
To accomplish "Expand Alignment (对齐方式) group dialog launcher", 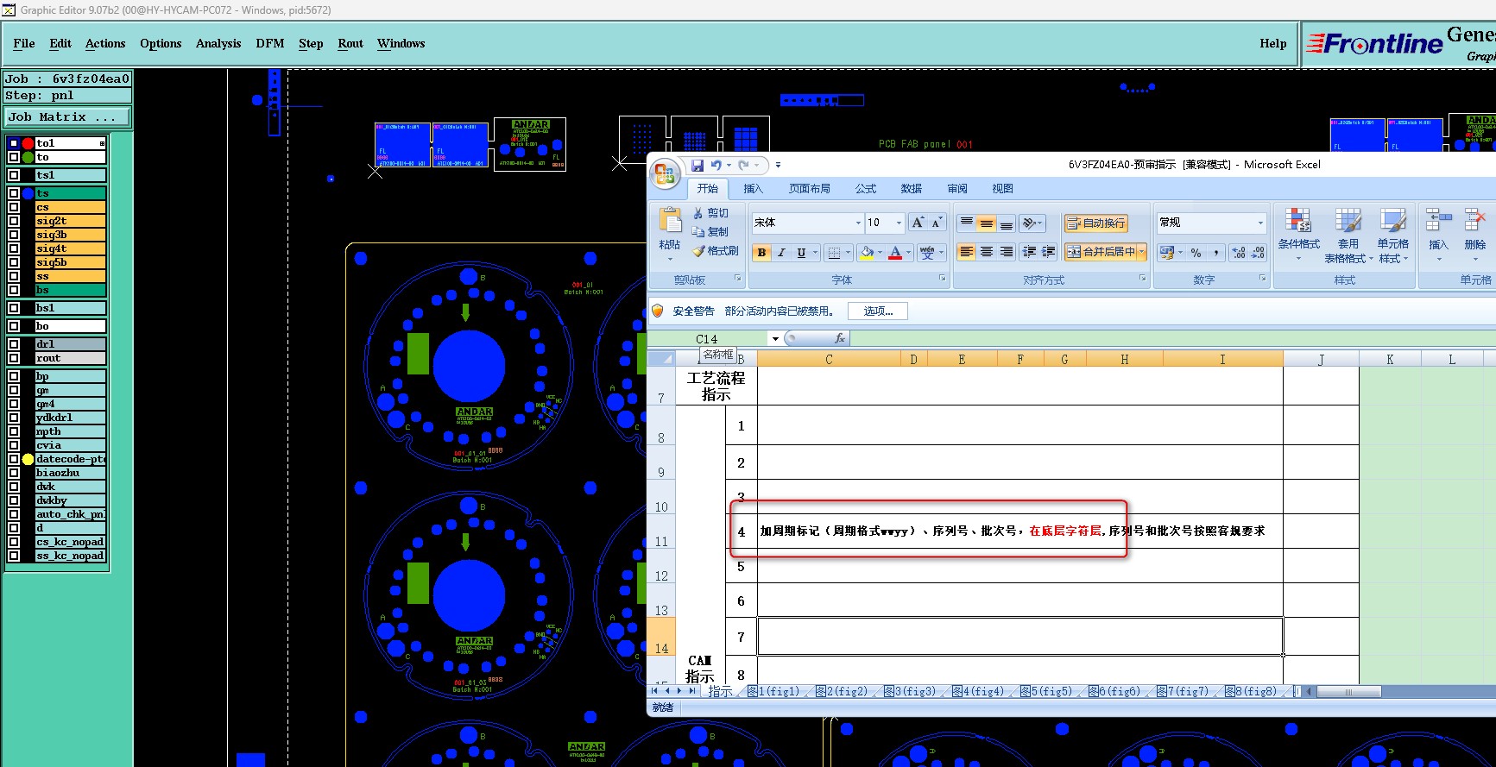I will click(1143, 279).
